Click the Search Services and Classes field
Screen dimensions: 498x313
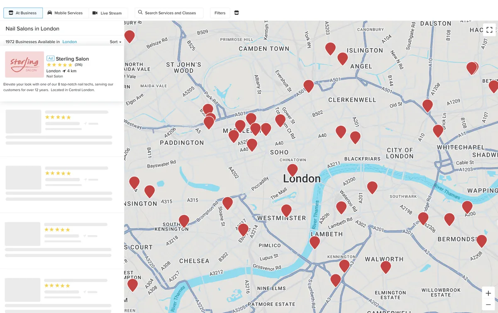click(x=169, y=13)
